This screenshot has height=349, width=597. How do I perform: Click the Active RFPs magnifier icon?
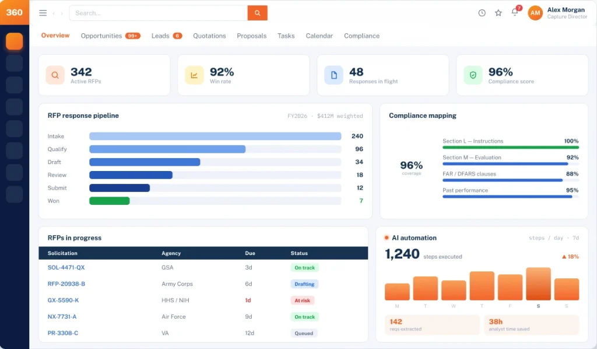click(55, 75)
